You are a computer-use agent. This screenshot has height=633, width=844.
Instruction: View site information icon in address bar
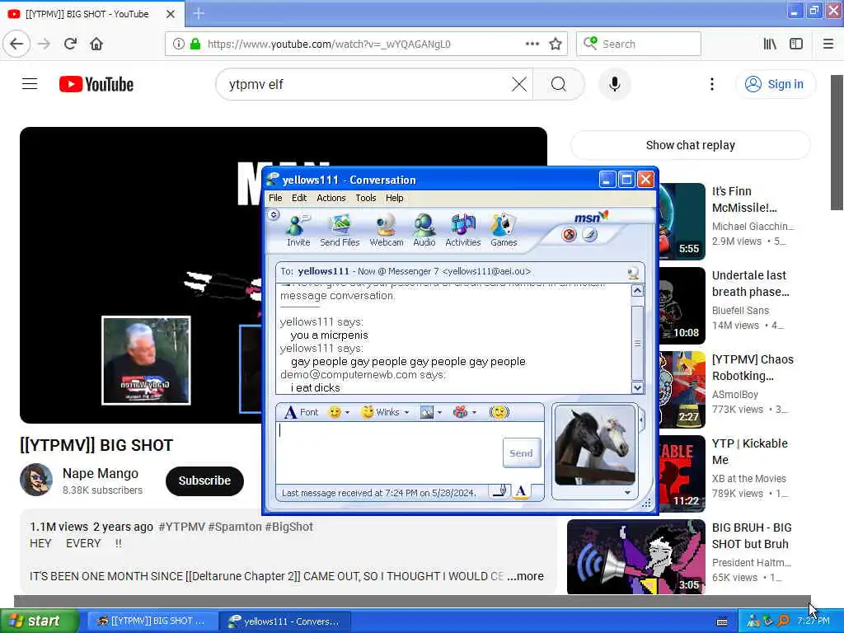point(178,44)
